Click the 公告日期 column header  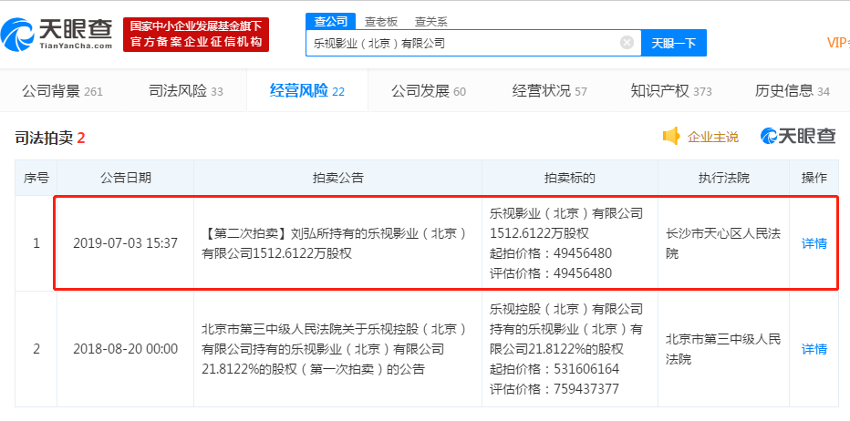pos(125,178)
